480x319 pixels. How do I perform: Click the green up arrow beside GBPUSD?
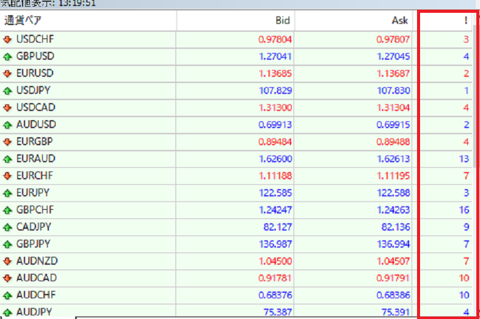click(x=7, y=57)
